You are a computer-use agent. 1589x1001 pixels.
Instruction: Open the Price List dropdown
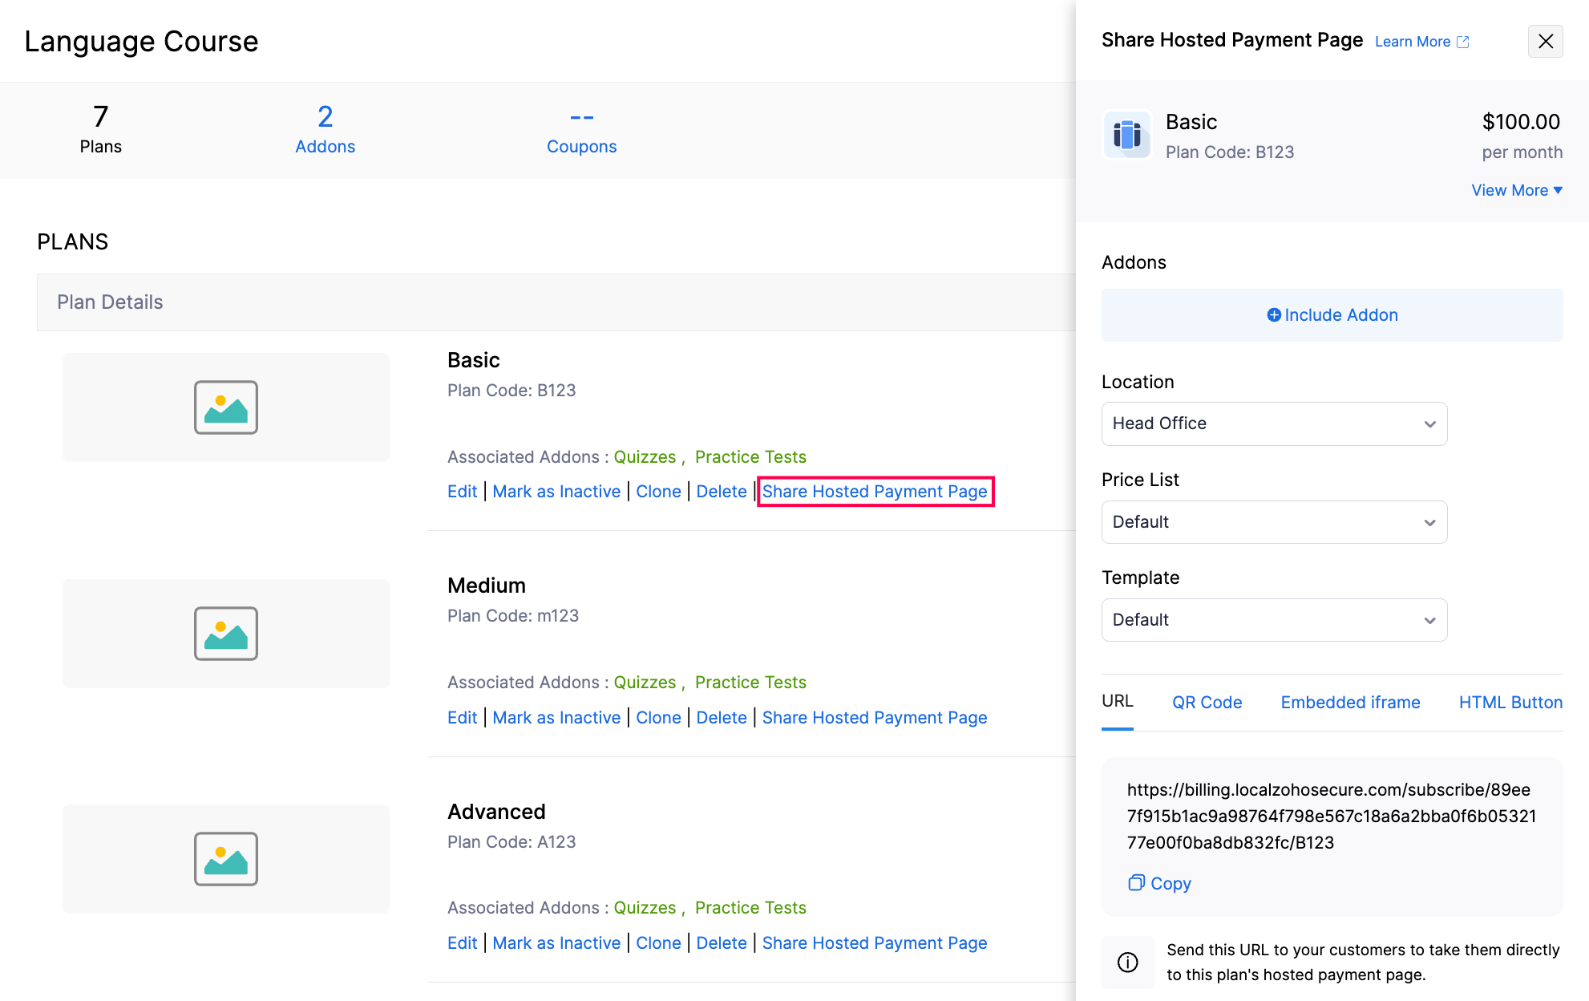click(x=1274, y=522)
